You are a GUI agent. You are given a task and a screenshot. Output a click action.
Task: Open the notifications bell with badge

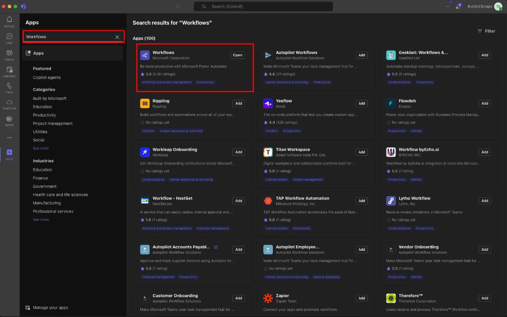tap(458, 7)
